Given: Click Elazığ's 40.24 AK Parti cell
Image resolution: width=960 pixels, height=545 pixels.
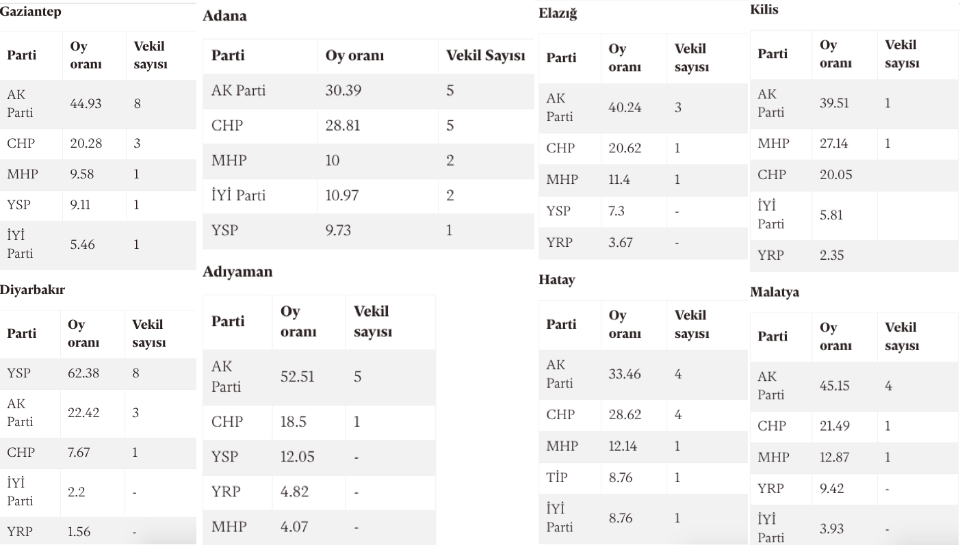Looking at the screenshot, I should pos(625,108).
